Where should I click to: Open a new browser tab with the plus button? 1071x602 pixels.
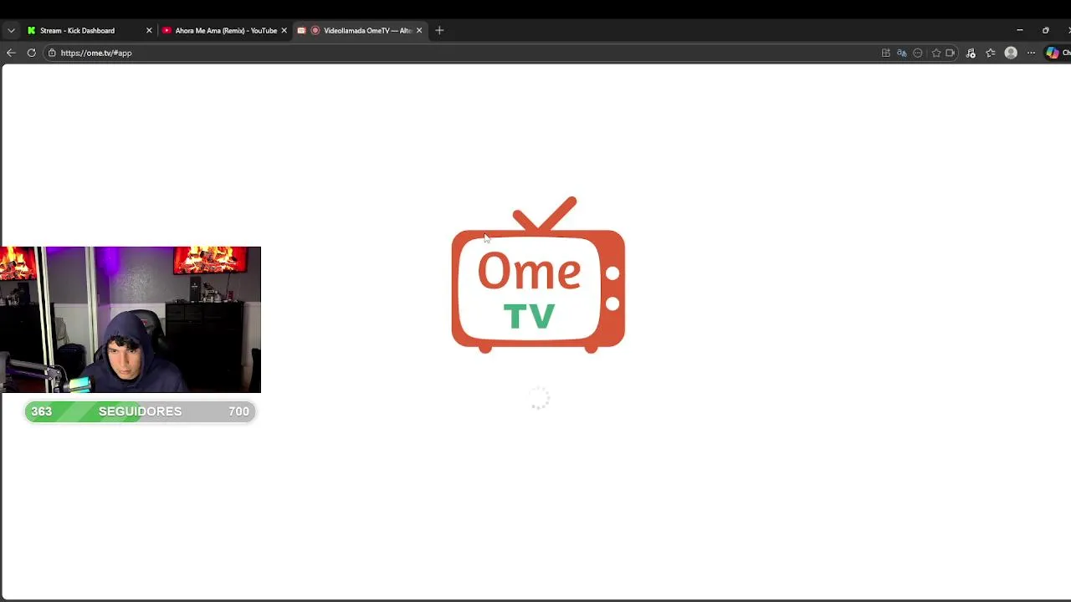(439, 30)
